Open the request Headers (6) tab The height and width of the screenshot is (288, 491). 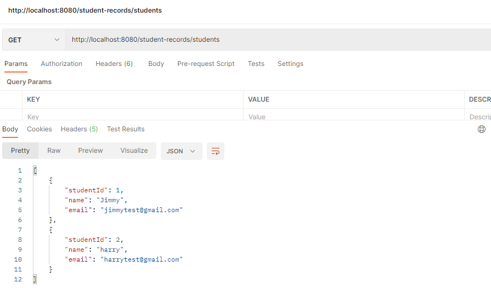pyautogui.click(x=114, y=64)
